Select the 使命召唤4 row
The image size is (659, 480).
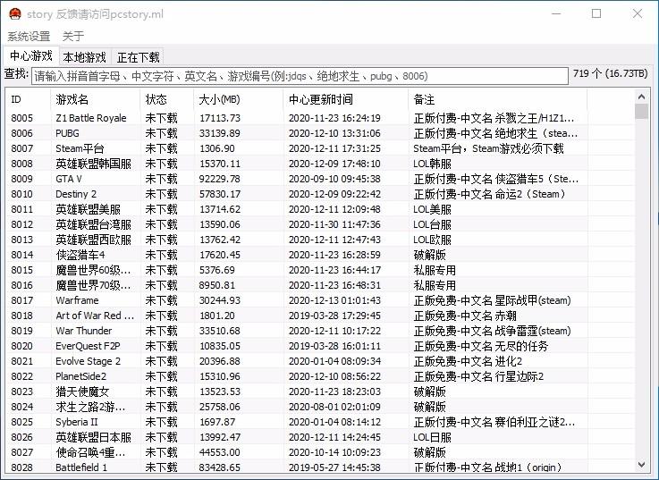tap(320, 452)
